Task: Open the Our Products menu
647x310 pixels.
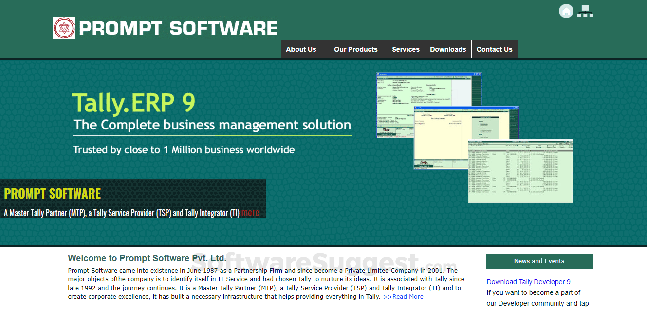Action: 355,49
